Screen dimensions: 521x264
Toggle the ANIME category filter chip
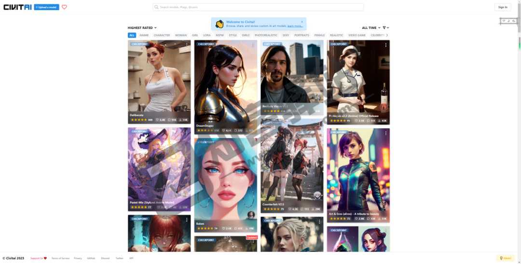pyautogui.click(x=144, y=35)
